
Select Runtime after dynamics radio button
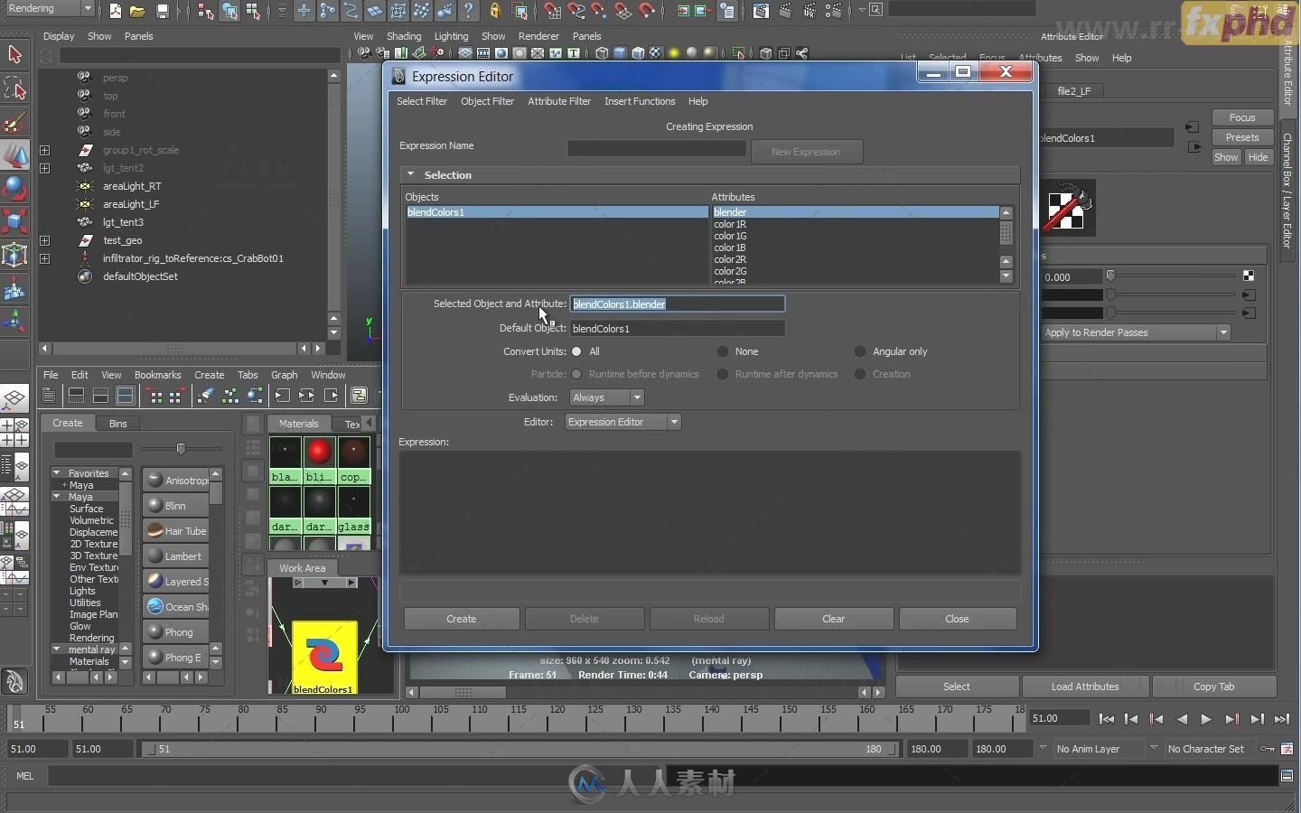(x=723, y=374)
